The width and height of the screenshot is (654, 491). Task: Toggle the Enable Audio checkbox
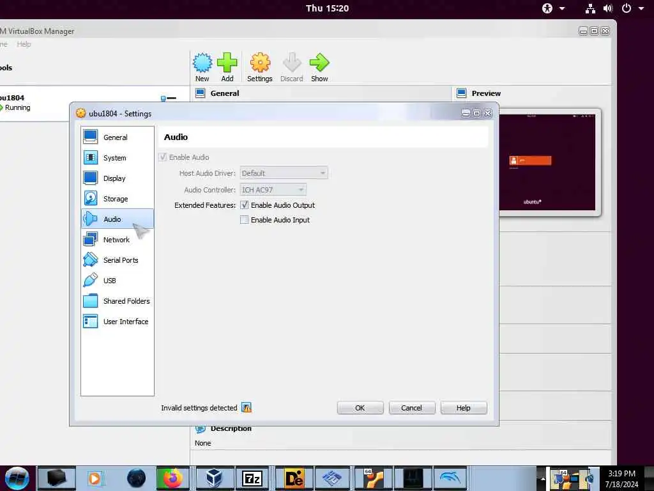(x=163, y=157)
